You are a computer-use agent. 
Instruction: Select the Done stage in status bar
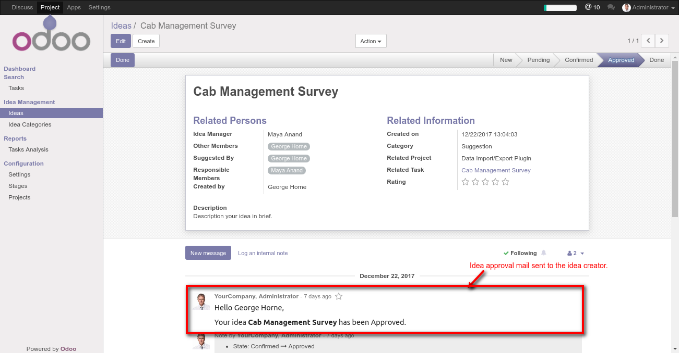[x=657, y=60]
